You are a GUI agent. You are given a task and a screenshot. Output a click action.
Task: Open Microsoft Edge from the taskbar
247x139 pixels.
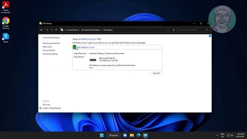coord(139,136)
